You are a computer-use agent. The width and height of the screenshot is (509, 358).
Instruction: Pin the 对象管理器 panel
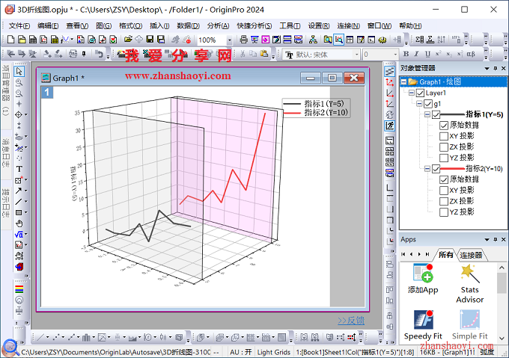pyautogui.click(x=496, y=68)
